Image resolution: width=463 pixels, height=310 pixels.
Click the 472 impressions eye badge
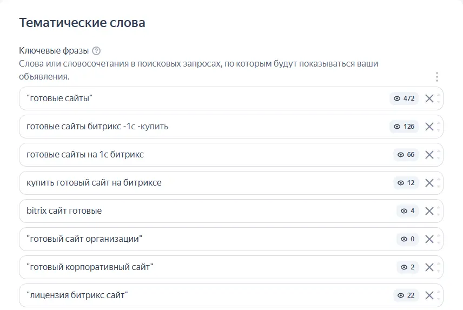[404, 98]
